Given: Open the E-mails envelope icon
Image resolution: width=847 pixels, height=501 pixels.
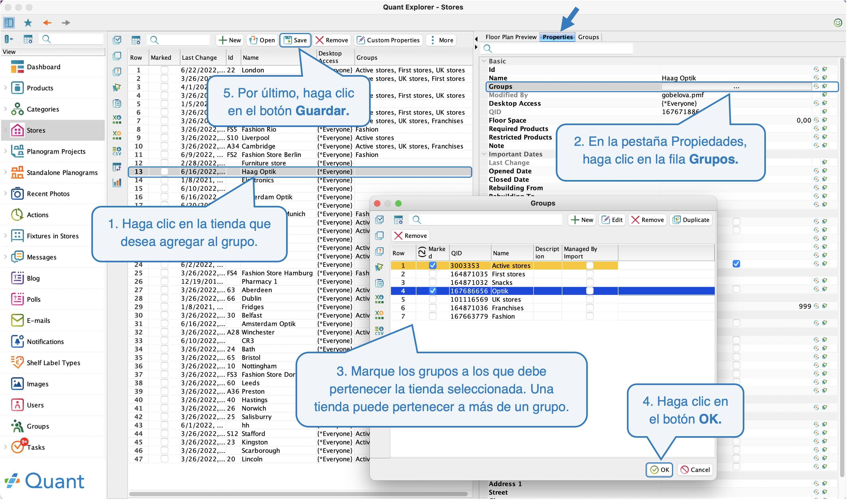Looking at the screenshot, I should pyautogui.click(x=17, y=321).
